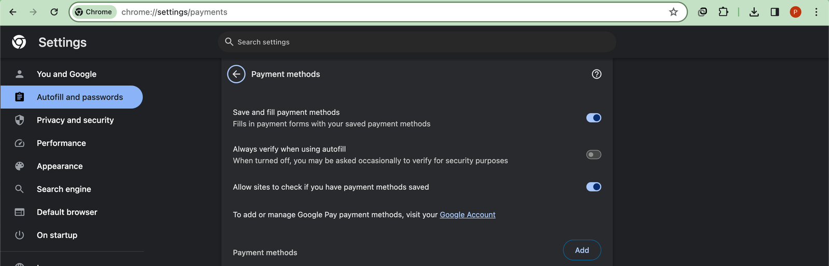Click the Autofill clipboard icon
This screenshot has height=266, width=829.
(20, 97)
